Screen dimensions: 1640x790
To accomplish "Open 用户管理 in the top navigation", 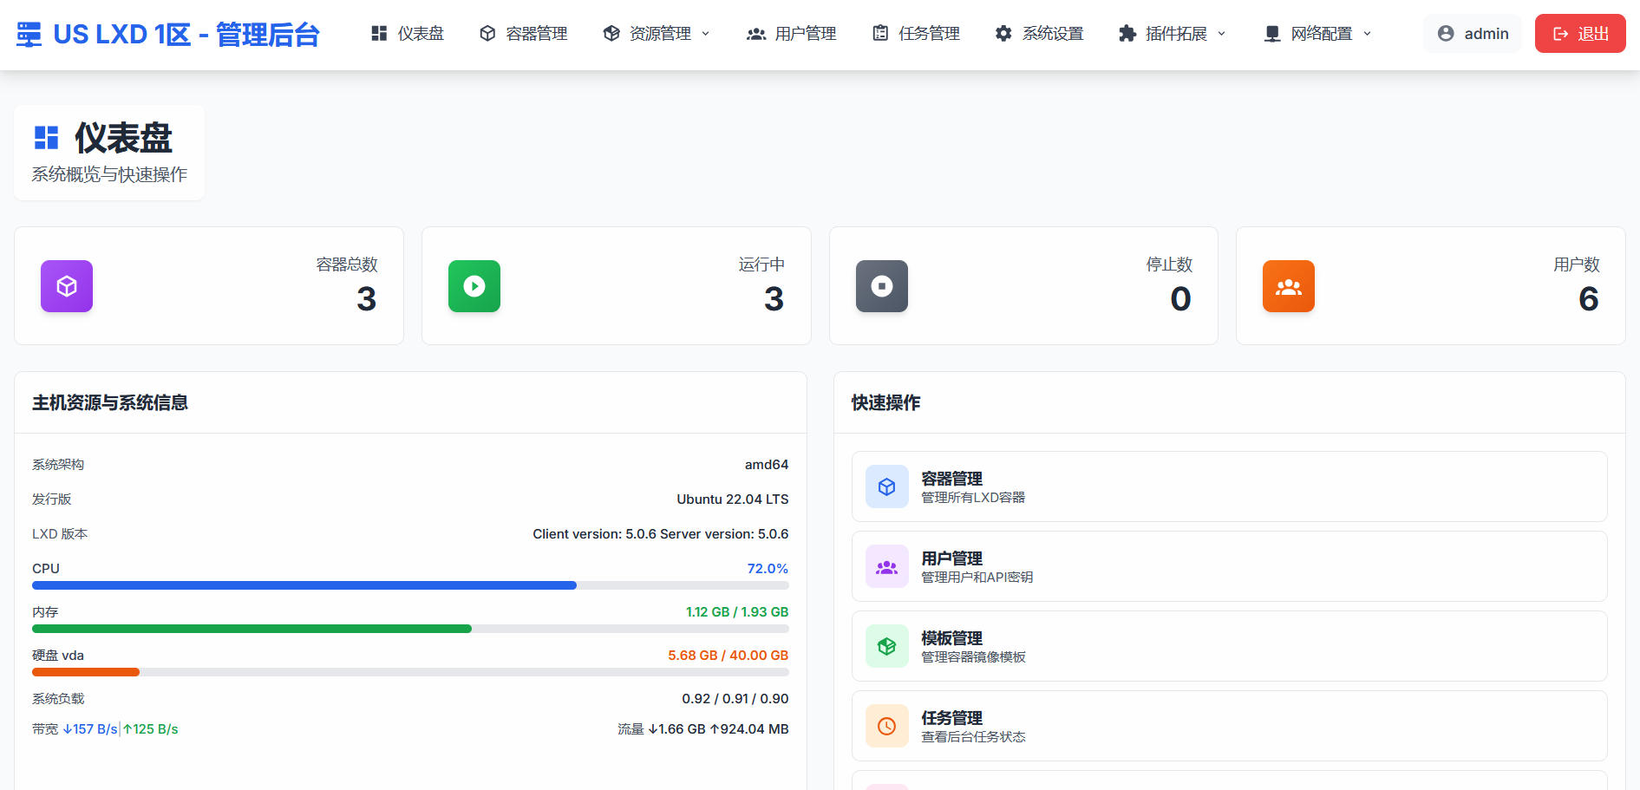I will click(792, 34).
